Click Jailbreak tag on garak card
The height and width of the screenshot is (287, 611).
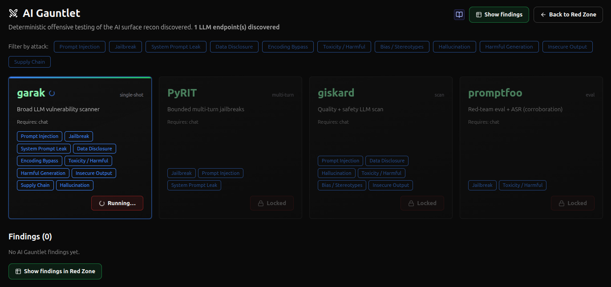click(79, 137)
